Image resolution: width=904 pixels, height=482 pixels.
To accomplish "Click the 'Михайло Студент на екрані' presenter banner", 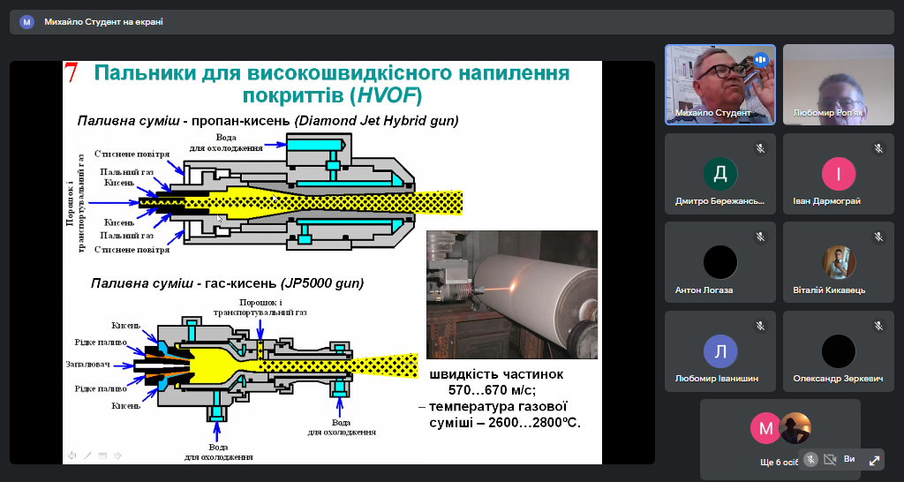I will click(103, 22).
